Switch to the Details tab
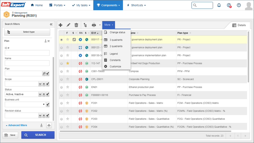The height and width of the screenshot is (143, 254). (239, 25)
